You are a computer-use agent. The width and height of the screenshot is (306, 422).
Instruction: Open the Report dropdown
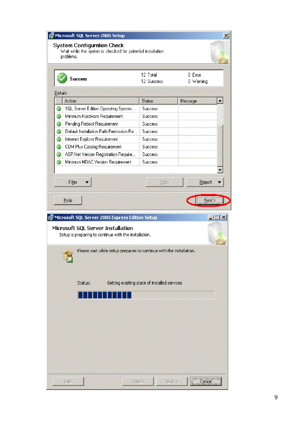tap(205, 182)
